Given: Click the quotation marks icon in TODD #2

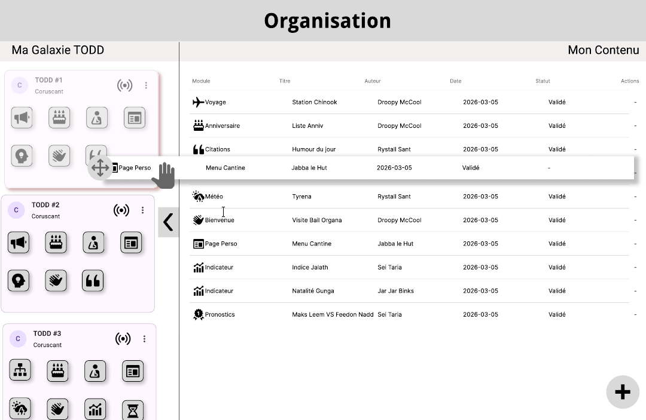Looking at the screenshot, I should pos(93,281).
